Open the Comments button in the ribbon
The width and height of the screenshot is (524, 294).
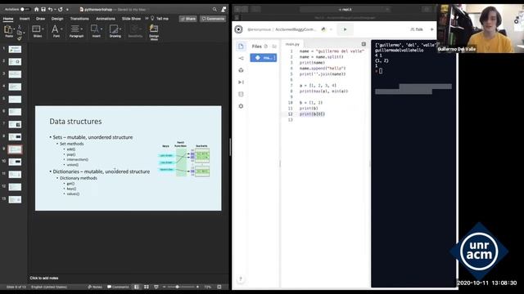pos(213,19)
